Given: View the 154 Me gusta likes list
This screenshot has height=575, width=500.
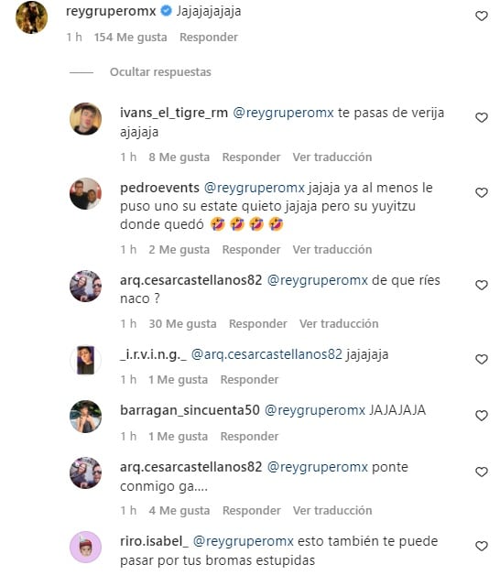Looking at the screenshot, I should 130,37.
